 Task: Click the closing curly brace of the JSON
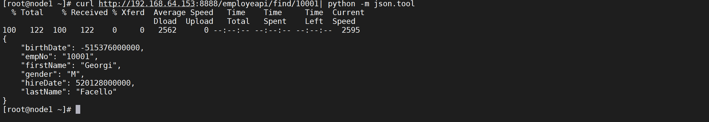[5, 101]
